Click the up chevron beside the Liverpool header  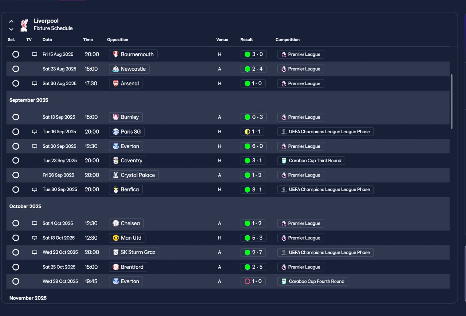(11, 21)
